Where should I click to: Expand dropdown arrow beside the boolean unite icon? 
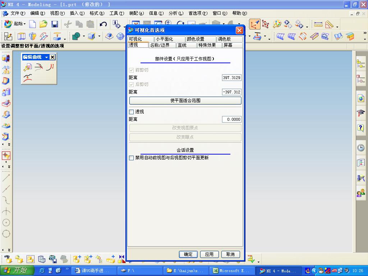84,36
